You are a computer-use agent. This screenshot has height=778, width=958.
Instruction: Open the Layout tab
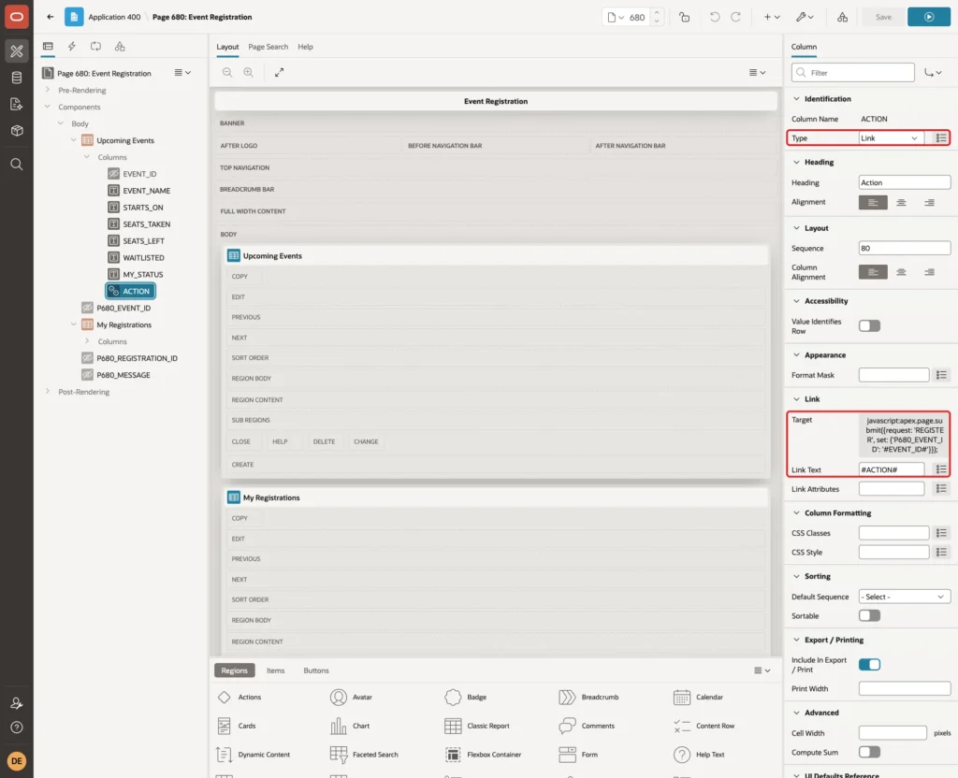point(227,47)
